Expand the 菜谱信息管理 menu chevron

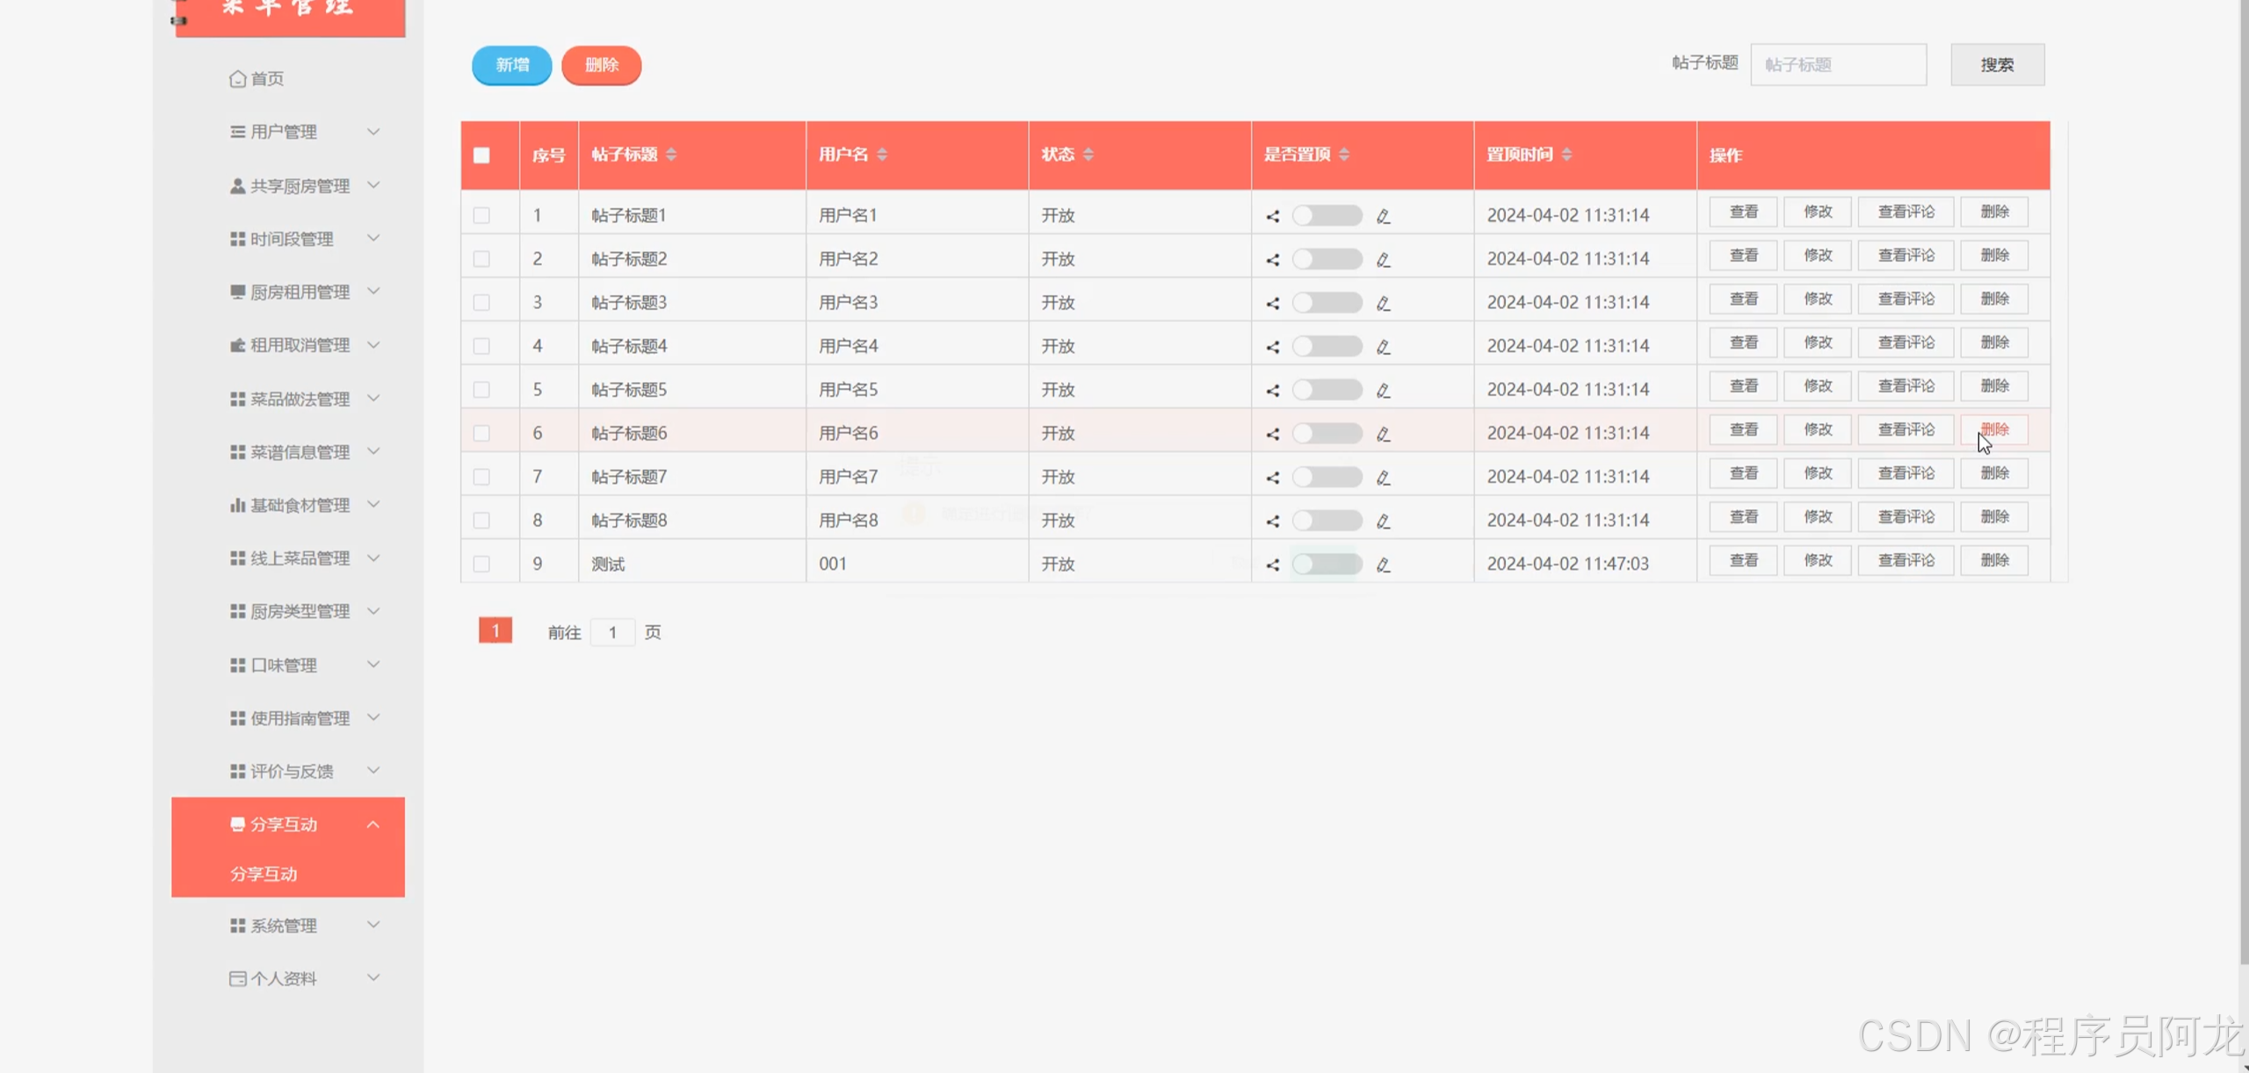(373, 451)
